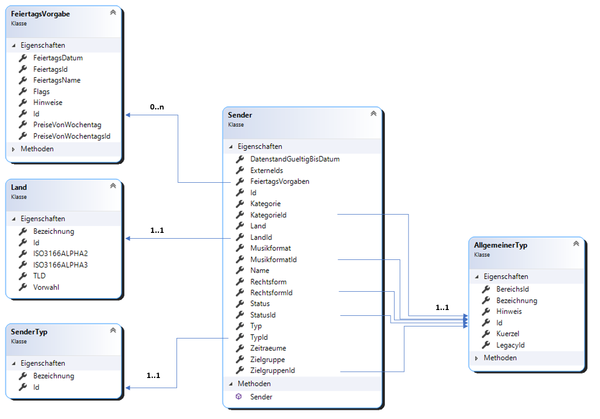Click the wrench icon beside FeiertagsVorgaben
This screenshot has width=600, height=419.
(x=240, y=181)
